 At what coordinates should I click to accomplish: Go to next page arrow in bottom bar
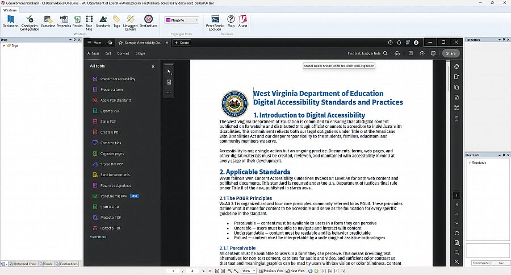coord(210,271)
